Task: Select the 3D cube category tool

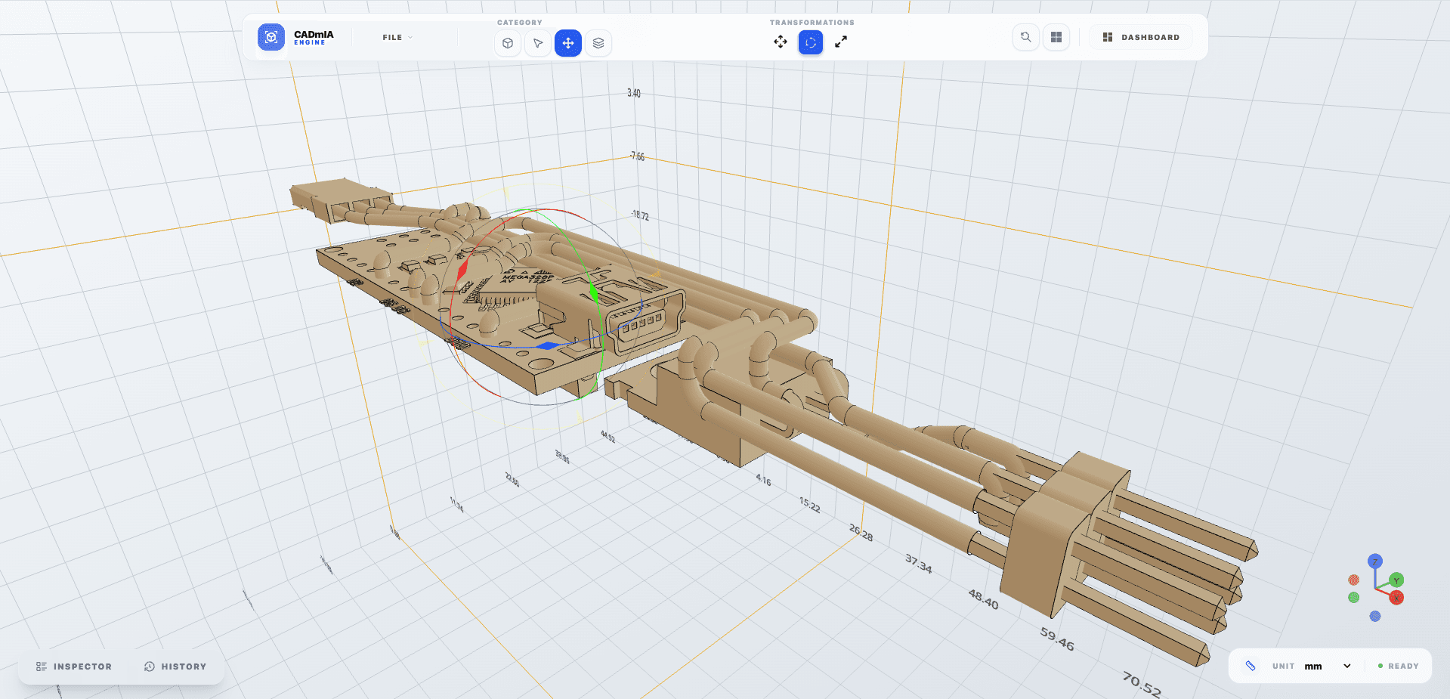Action: click(x=508, y=43)
